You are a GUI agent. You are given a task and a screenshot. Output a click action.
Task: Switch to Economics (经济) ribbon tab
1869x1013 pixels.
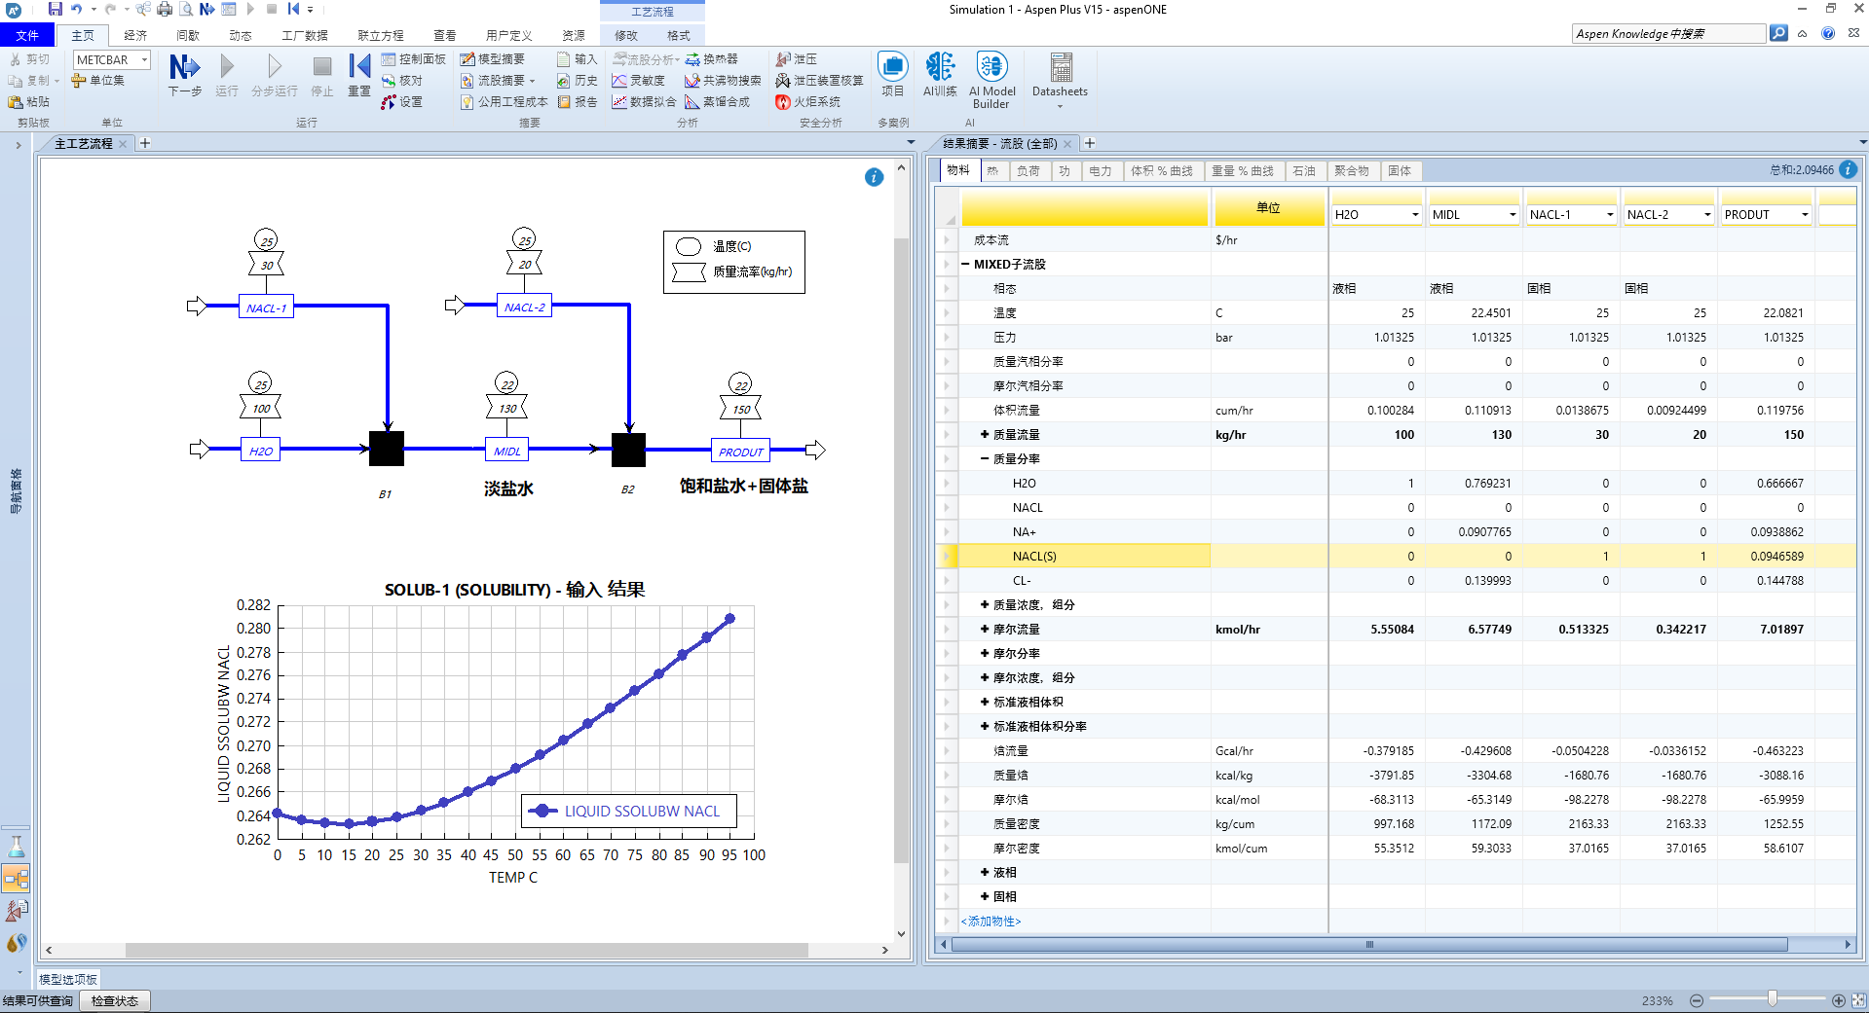coord(135,35)
